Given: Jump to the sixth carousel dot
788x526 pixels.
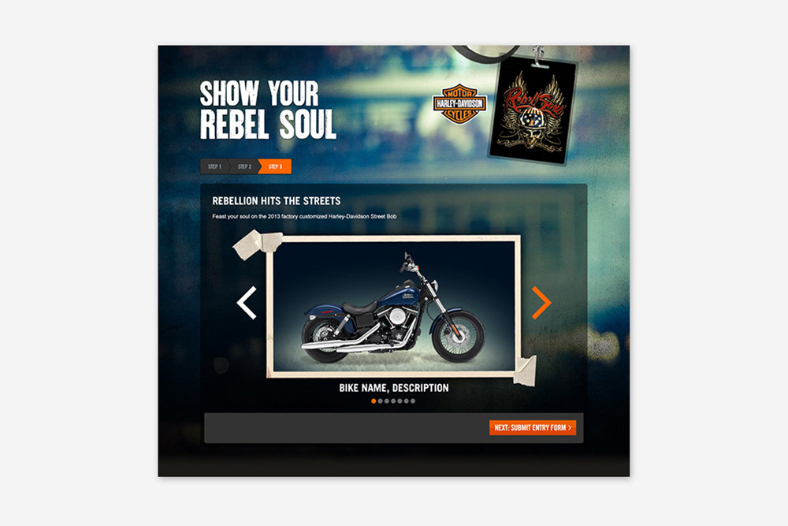Looking at the screenshot, I should [406, 401].
